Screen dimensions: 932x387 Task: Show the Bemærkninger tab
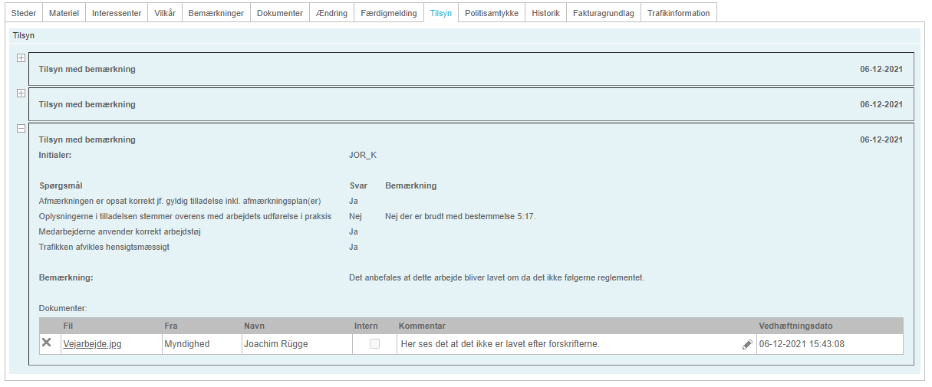pos(216,13)
